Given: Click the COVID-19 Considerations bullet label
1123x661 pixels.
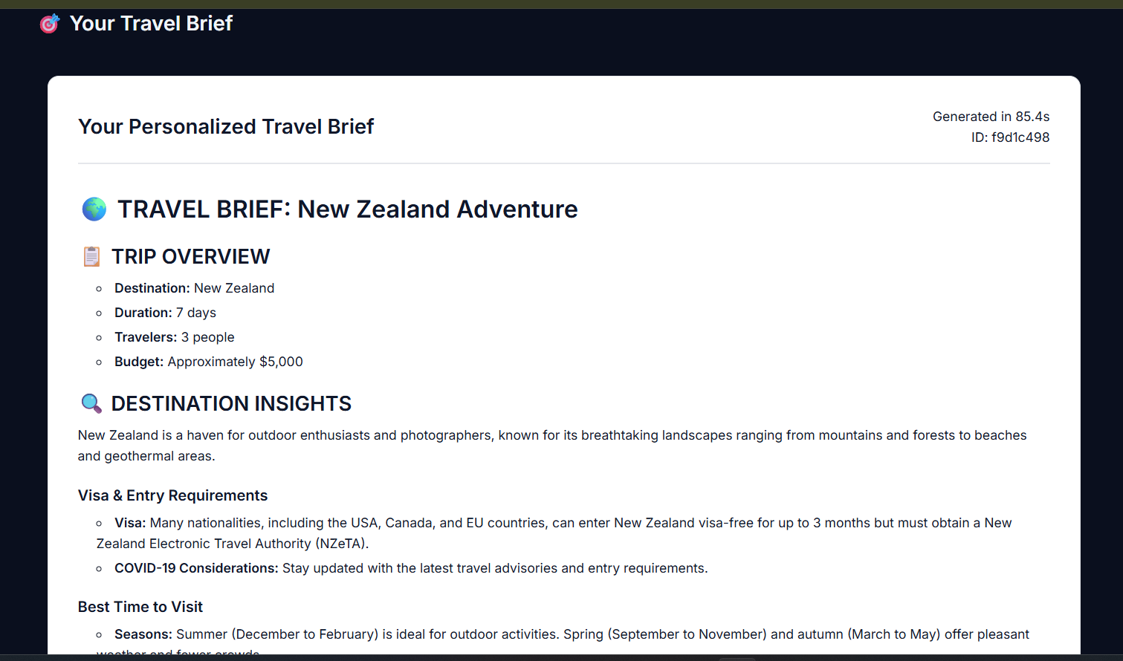Looking at the screenshot, I should pos(196,568).
